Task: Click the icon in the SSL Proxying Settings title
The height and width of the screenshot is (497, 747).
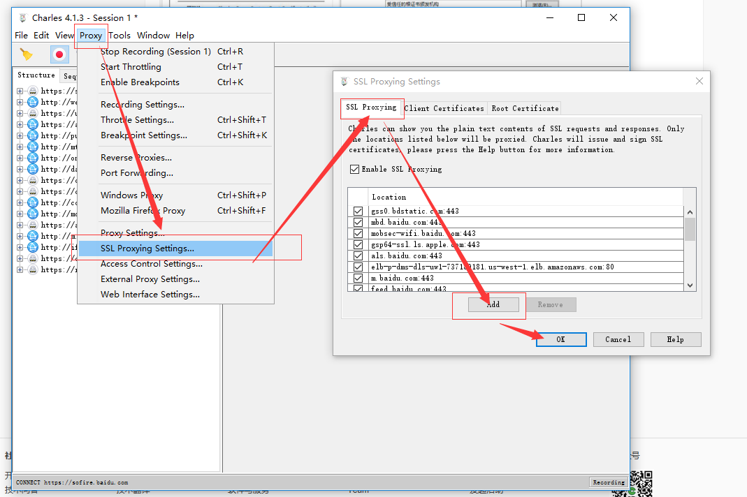Action: [345, 82]
